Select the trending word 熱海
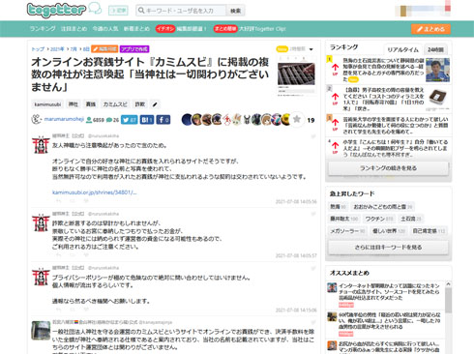 click(x=338, y=207)
